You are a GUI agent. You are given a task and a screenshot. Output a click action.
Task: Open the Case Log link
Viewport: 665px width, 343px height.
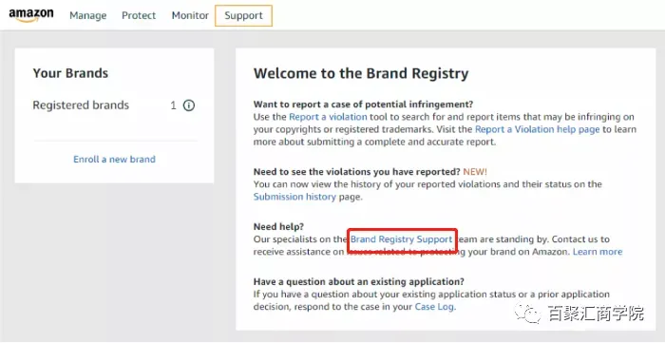click(434, 307)
